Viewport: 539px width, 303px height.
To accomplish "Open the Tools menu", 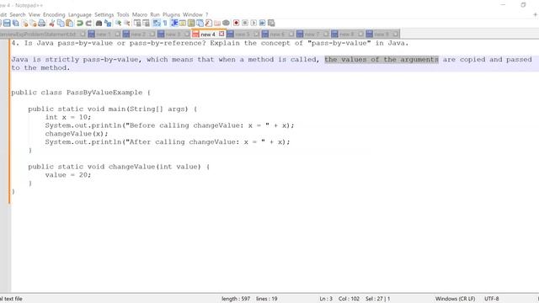I will [123, 15].
